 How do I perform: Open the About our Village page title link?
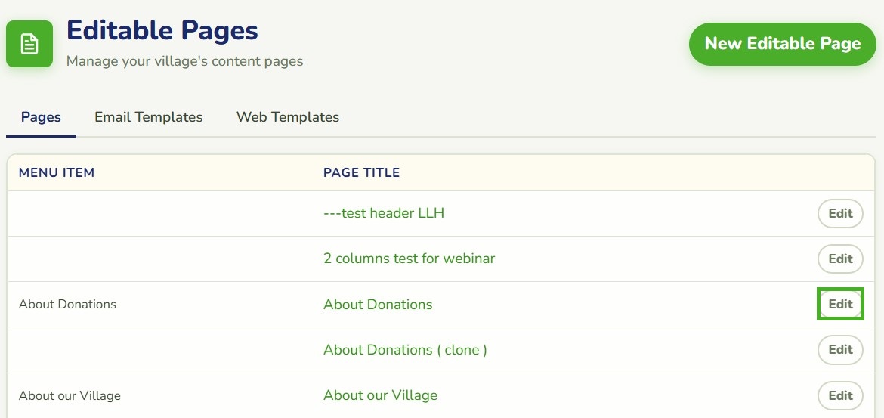[x=381, y=395]
